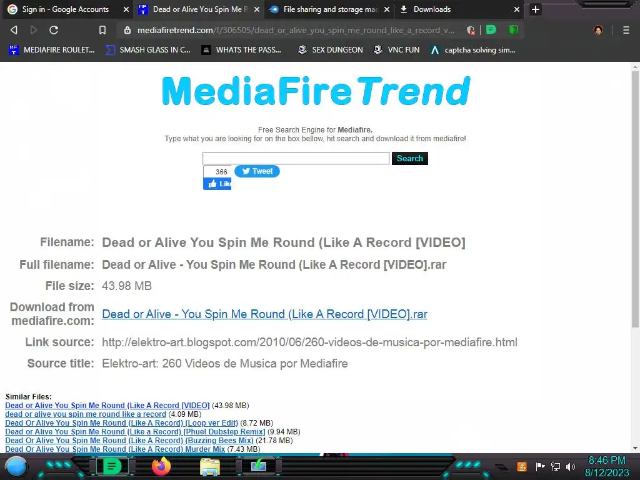
Task: Switch to File sharing and storage tab
Action: pos(329,9)
